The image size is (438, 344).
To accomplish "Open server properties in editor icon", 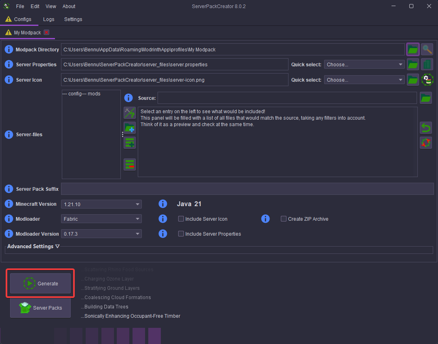I will coord(427,65).
